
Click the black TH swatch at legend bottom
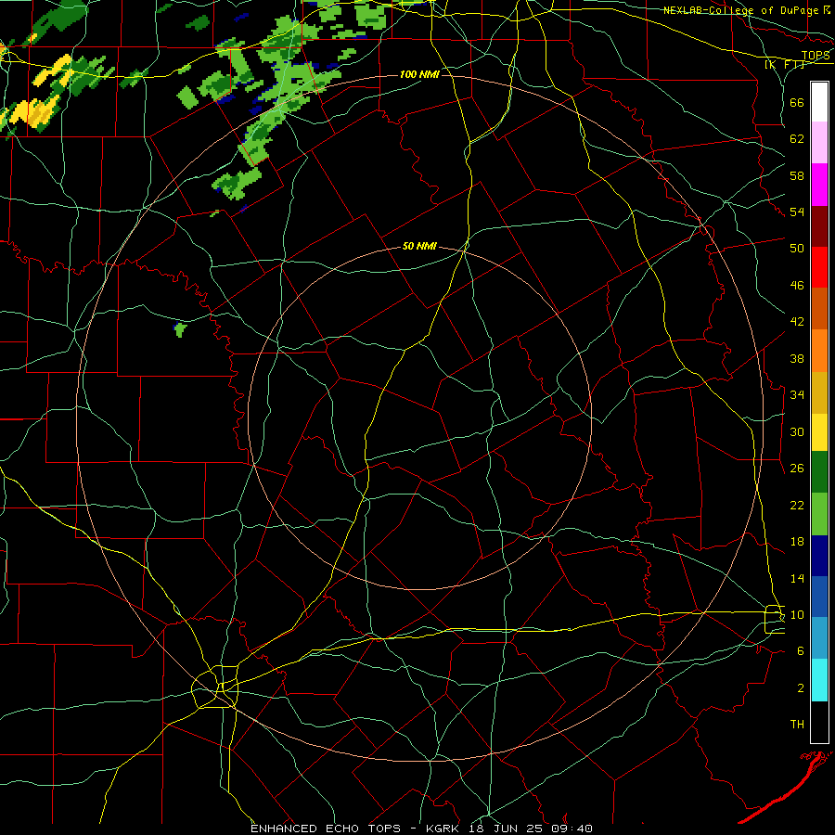(x=819, y=722)
